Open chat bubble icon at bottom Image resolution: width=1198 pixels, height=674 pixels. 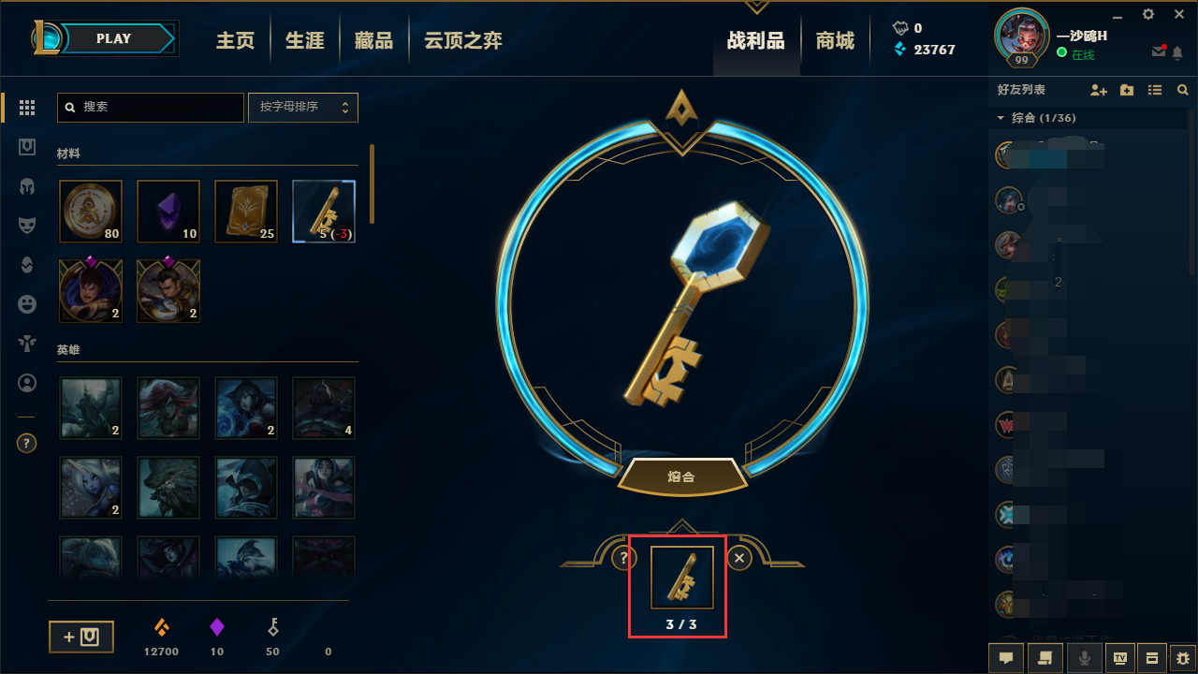(x=1006, y=658)
